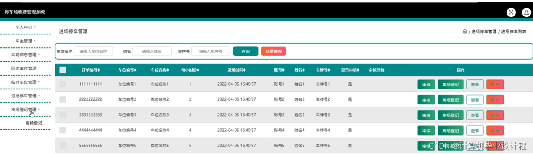
Task: Check the row with order 3333333333
Action: pos(63,115)
